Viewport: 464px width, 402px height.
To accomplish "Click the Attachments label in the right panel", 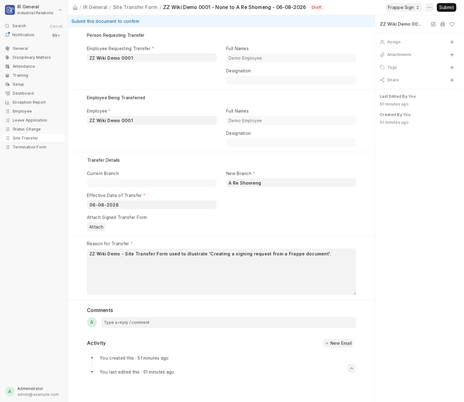I will pyautogui.click(x=399, y=55).
